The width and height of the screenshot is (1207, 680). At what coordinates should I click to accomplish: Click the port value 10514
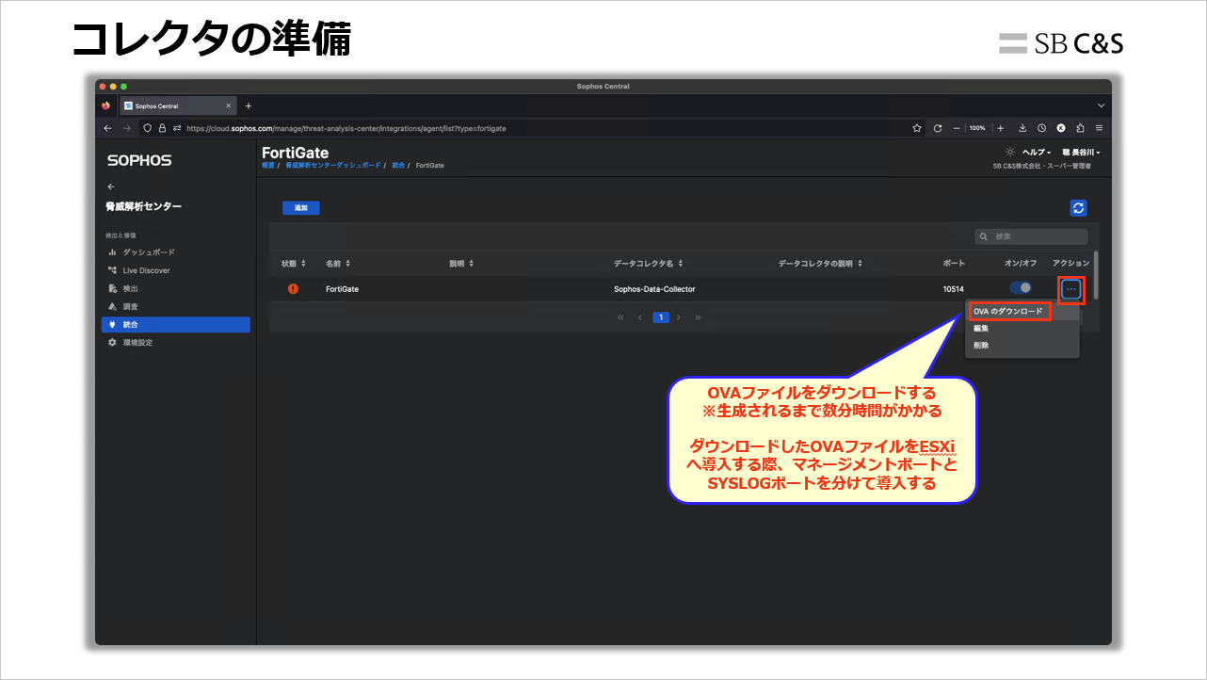pyautogui.click(x=953, y=289)
